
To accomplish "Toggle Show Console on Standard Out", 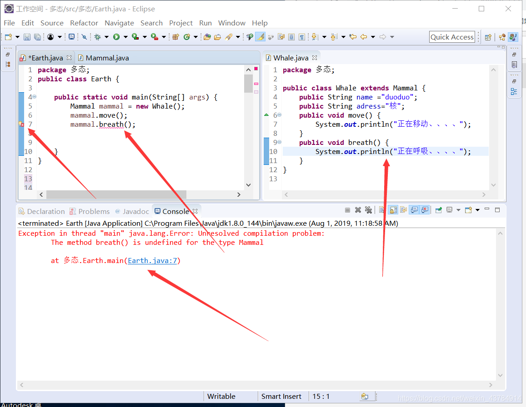I will point(414,210).
